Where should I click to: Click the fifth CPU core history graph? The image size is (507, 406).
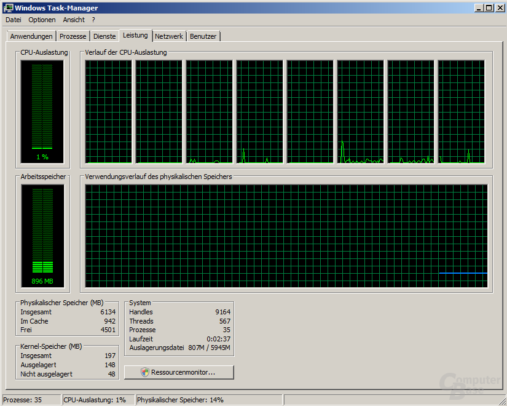[x=310, y=112]
